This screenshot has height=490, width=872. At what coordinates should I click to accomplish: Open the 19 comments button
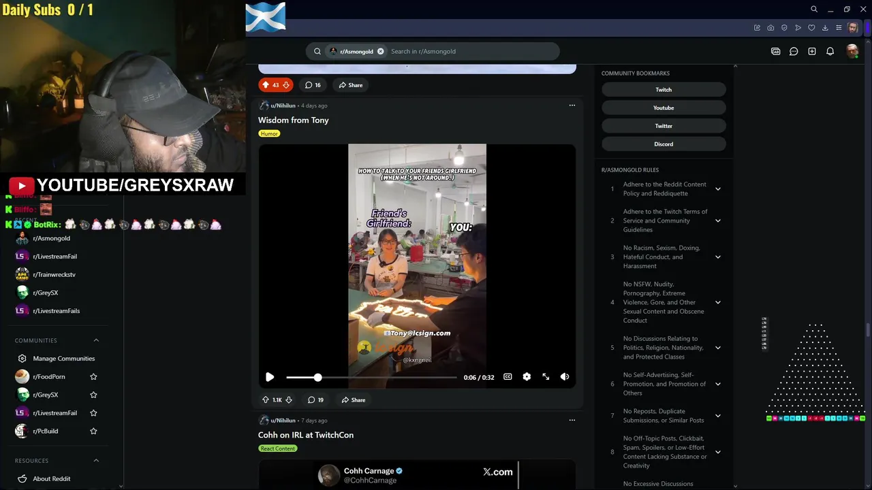click(x=315, y=400)
